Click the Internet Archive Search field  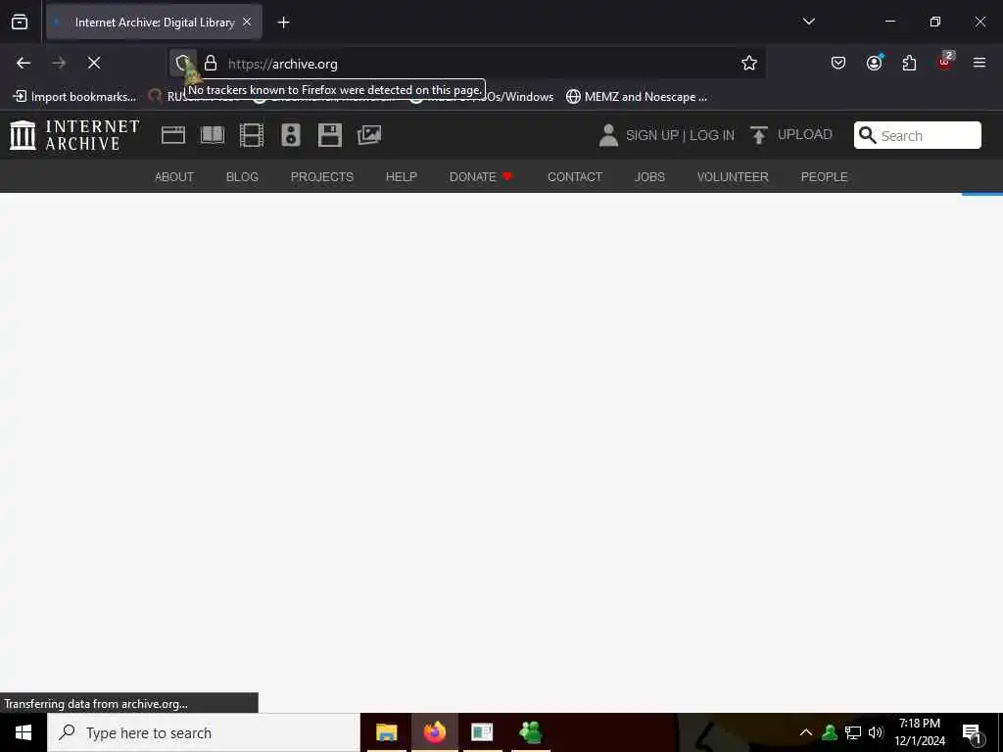click(917, 135)
